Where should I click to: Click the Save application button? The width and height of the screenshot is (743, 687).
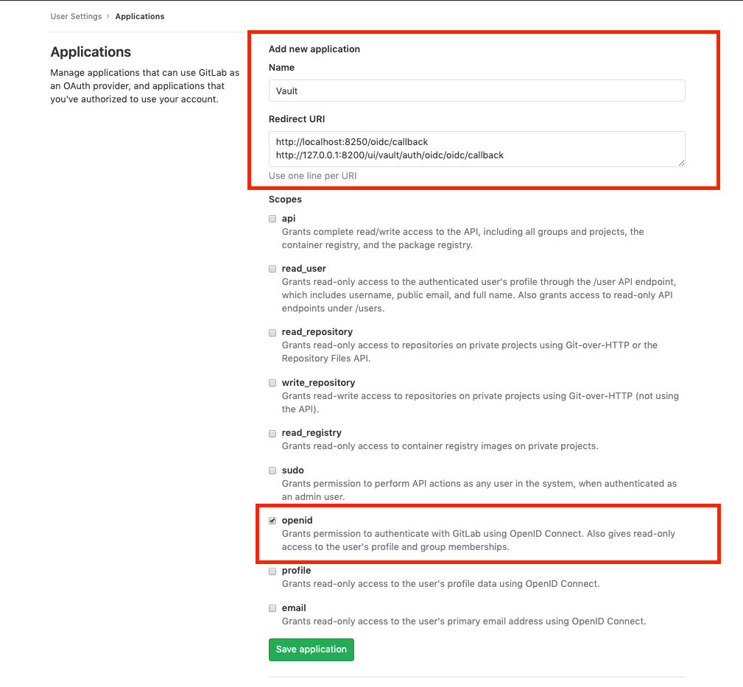click(311, 649)
